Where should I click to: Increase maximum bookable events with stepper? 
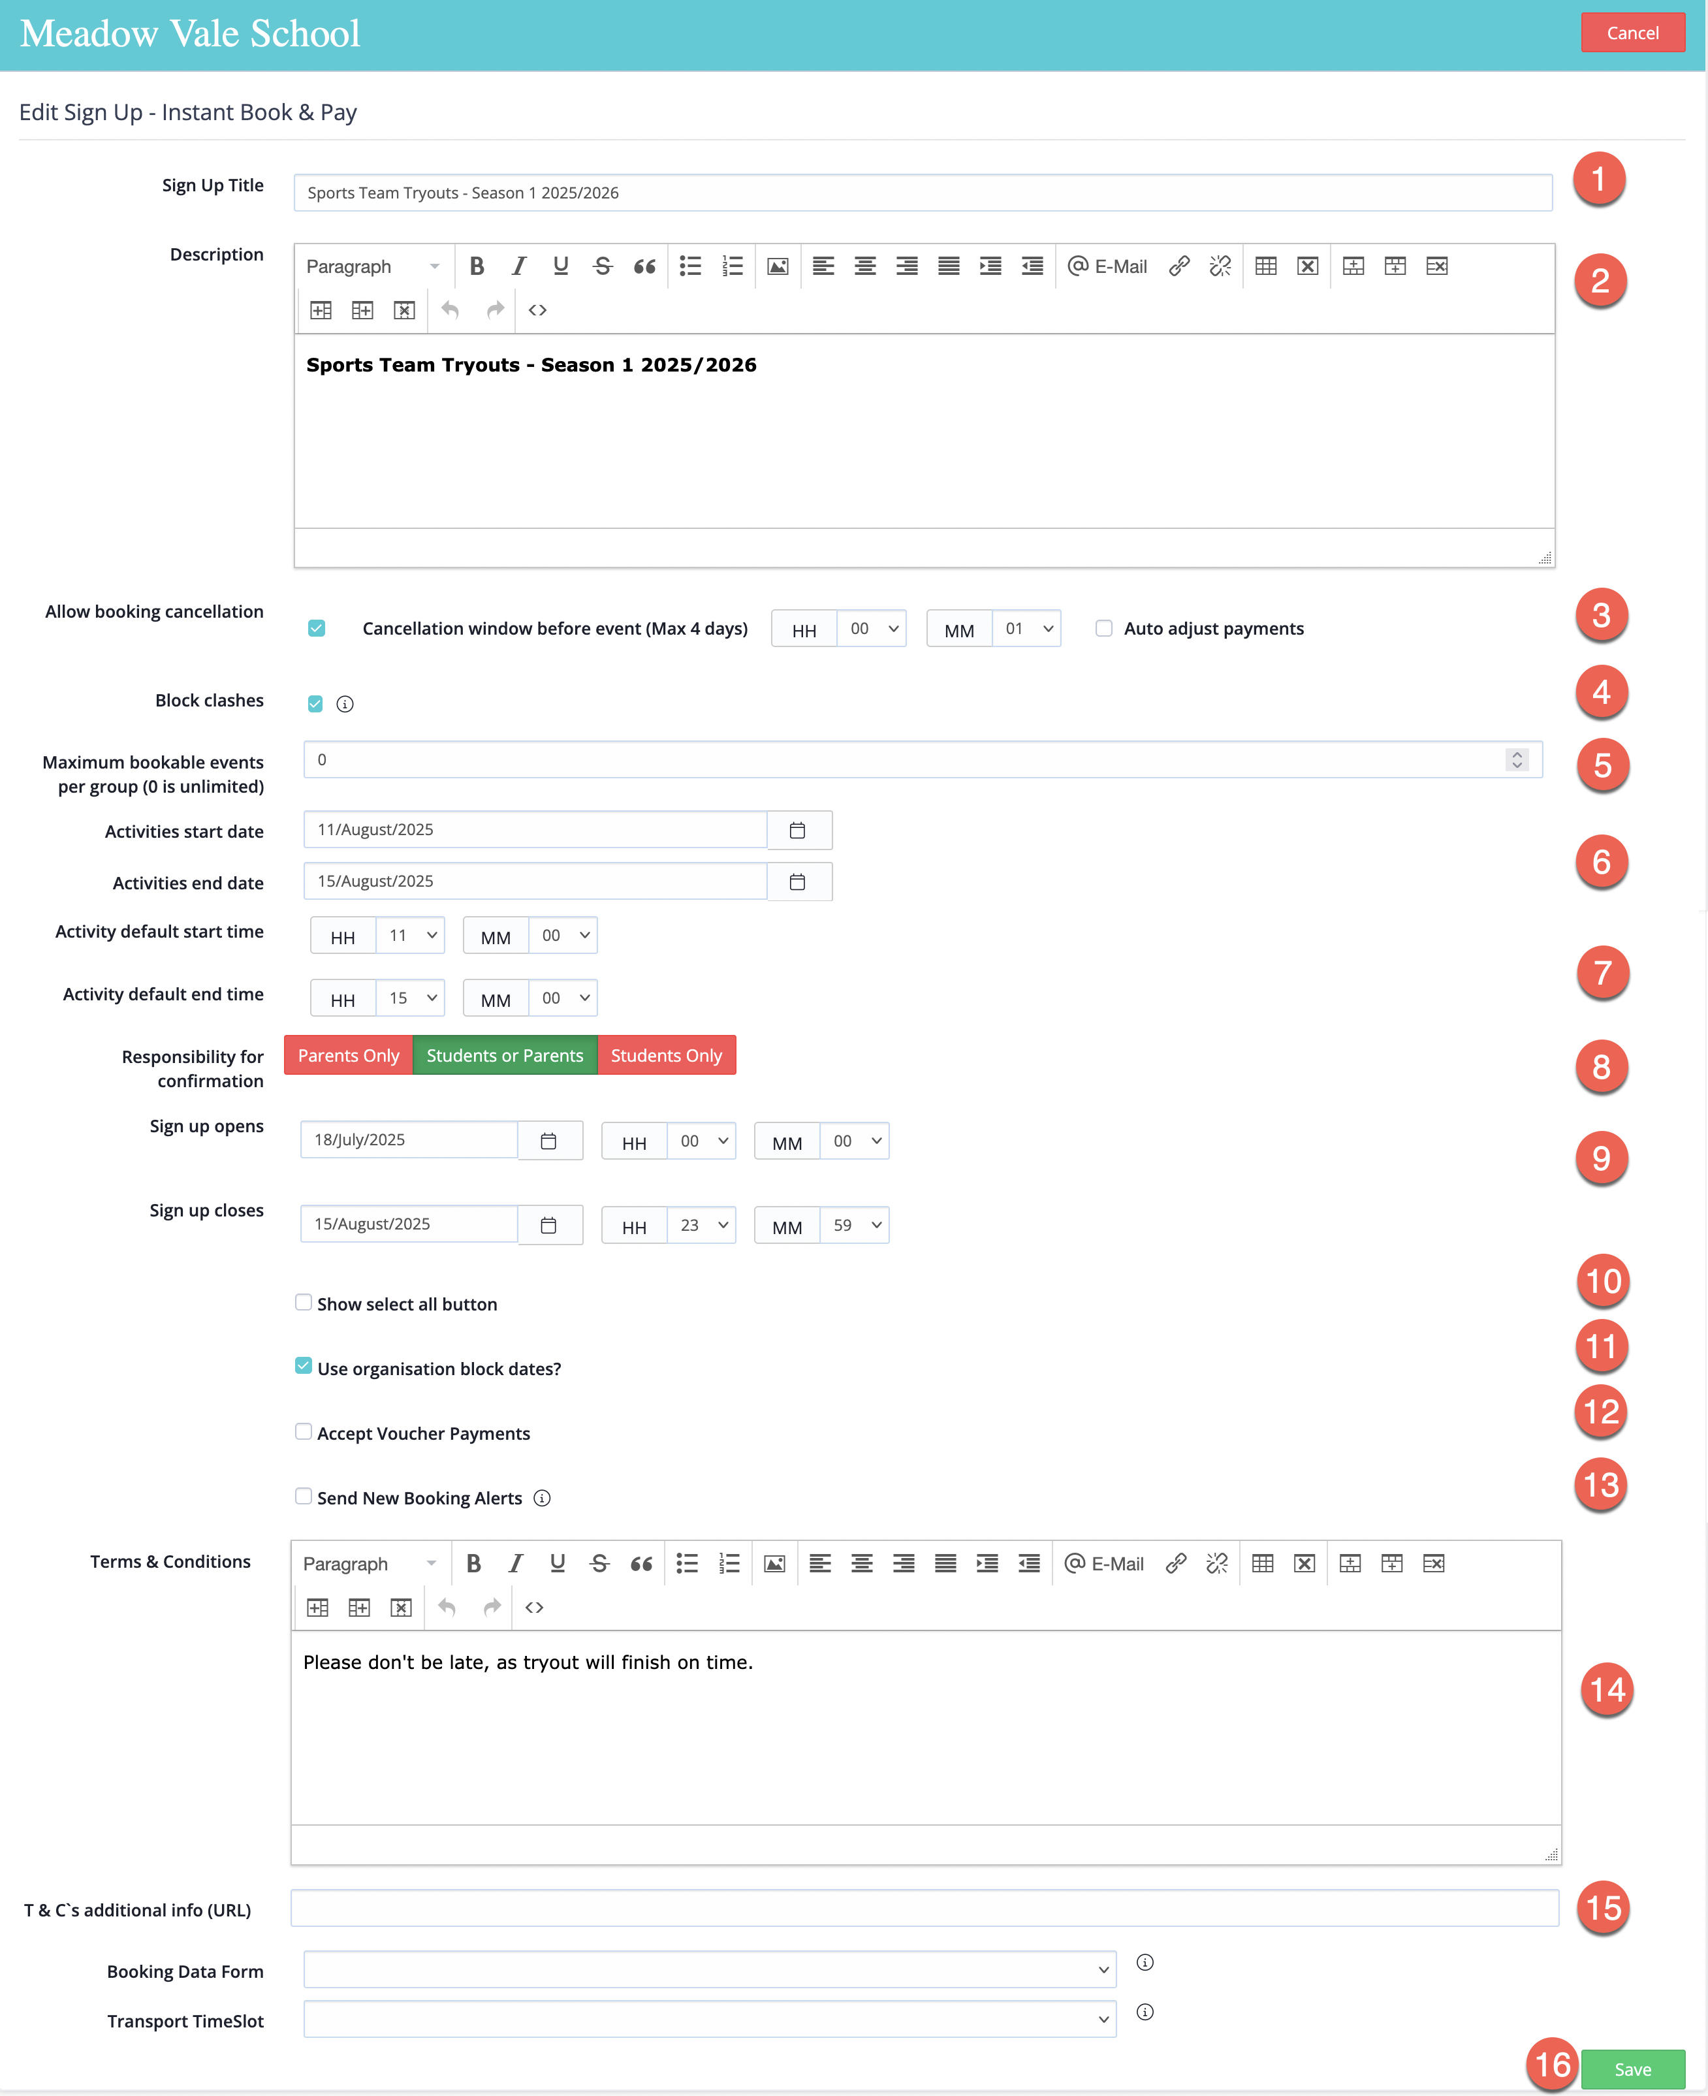tap(1517, 754)
